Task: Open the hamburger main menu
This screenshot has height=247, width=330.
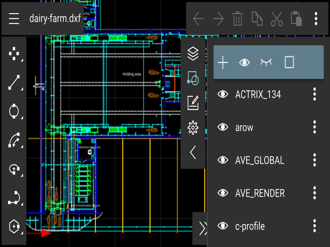Action: pos(14,18)
